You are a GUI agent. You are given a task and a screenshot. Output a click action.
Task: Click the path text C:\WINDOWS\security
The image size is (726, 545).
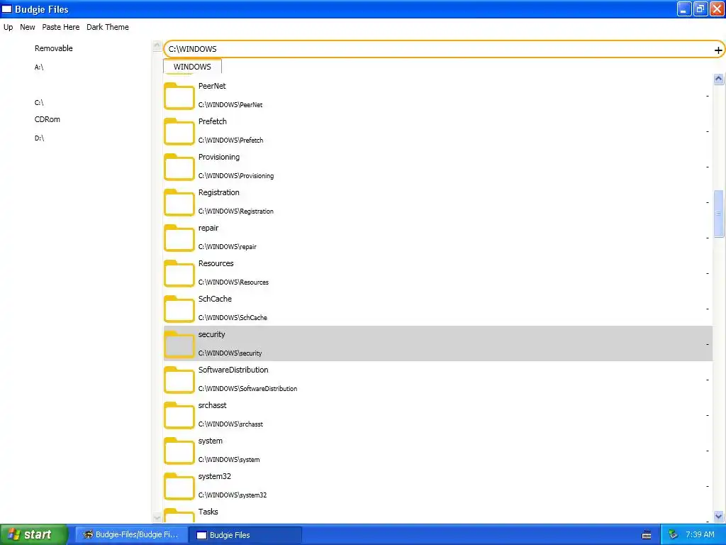pyautogui.click(x=230, y=353)
